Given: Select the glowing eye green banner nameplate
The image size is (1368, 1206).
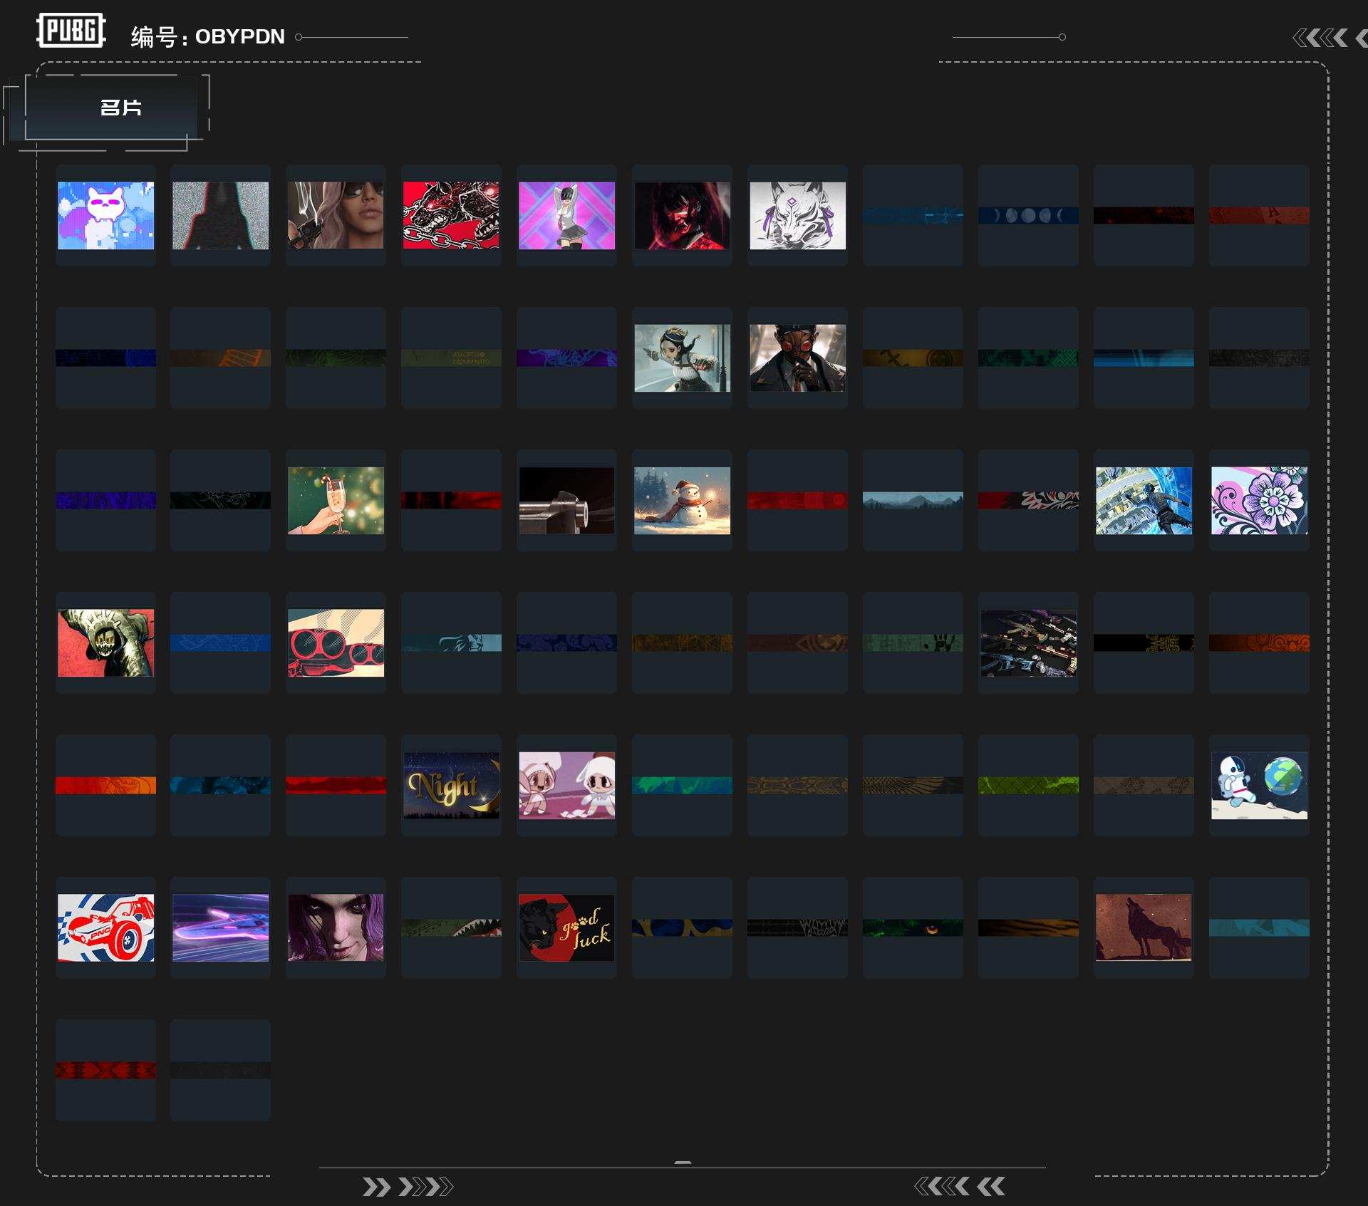Looking at the screenshot, I should (913, 927).
